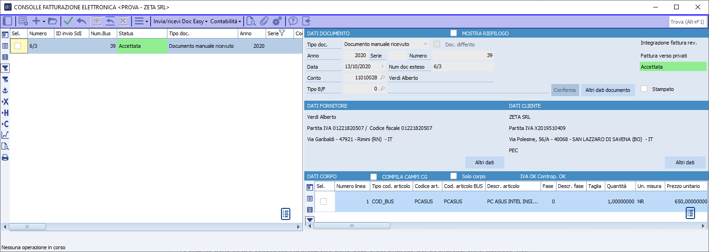Click the funnel filter icon in Serie column header

tap(281, 33)
